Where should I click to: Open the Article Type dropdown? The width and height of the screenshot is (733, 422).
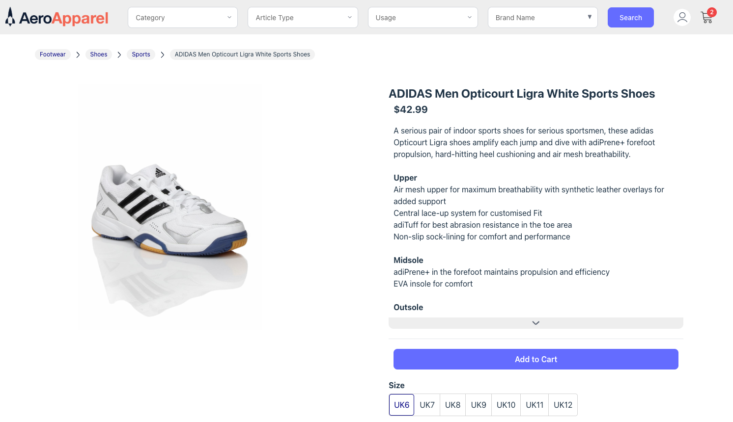point(303,17)
